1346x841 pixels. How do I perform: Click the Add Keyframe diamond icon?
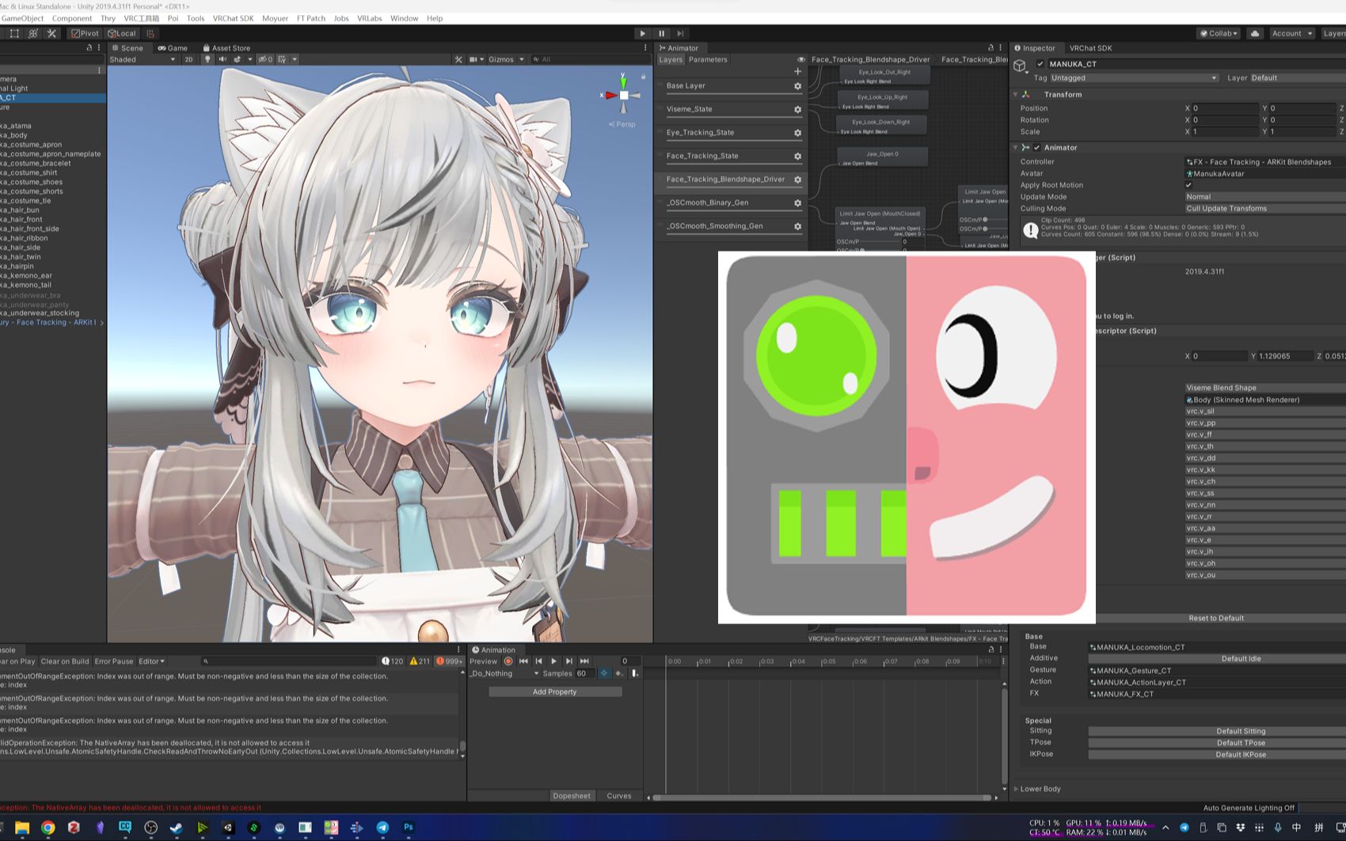point(604,673)
